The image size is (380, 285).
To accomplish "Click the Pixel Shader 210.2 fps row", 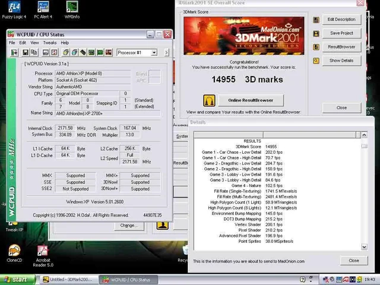I will [277, 230].
